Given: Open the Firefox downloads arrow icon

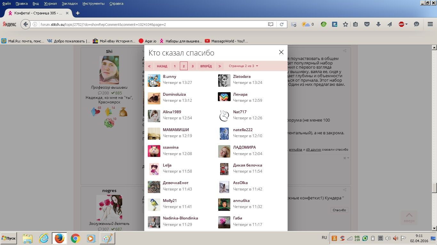Looking at the screenshot, I should click(x=378, y=24).
